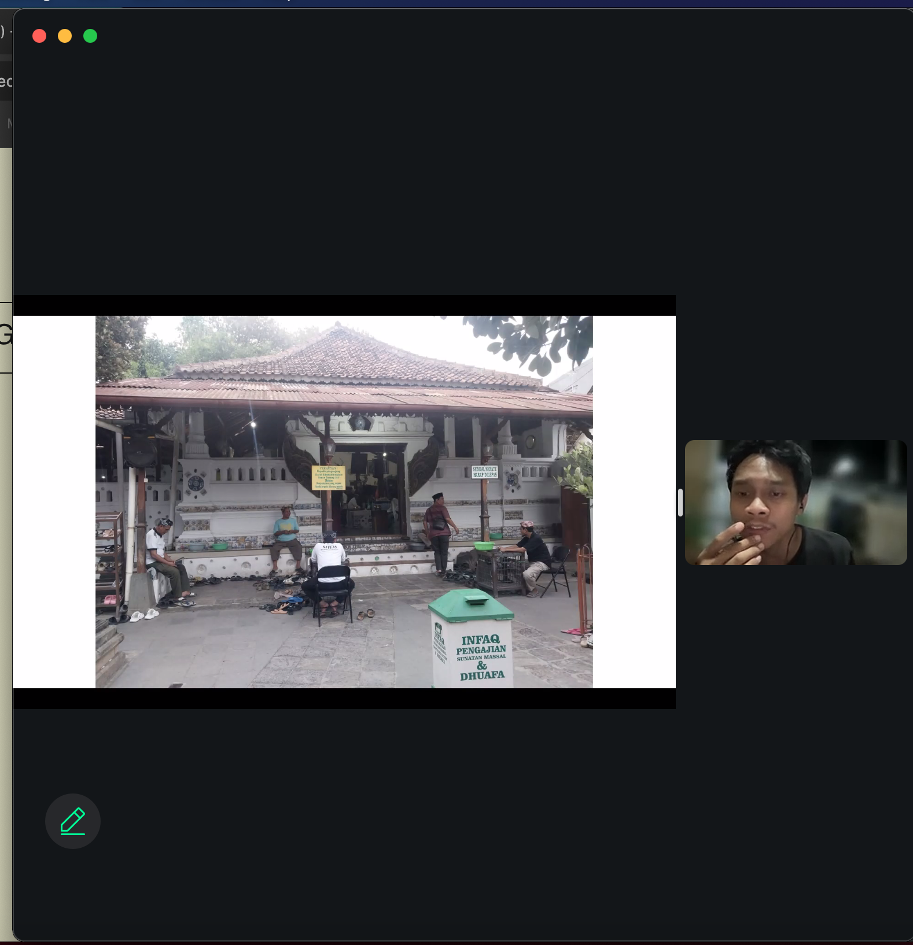Click the round blue ceramic plate on wall

(196, 483)
